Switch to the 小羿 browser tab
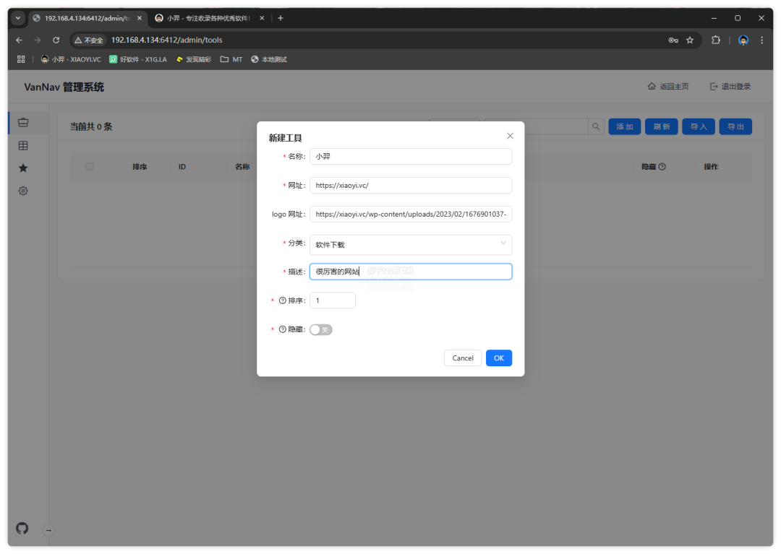781x554 pixels. pyautogui.click(x=206, y=18)
